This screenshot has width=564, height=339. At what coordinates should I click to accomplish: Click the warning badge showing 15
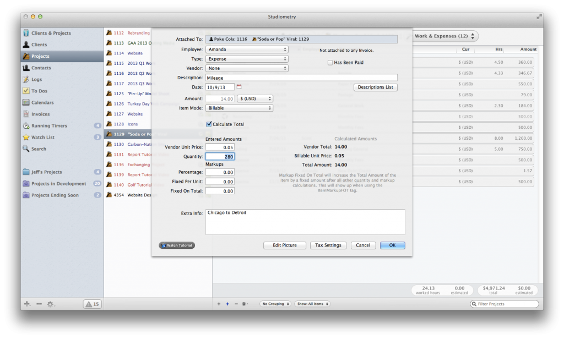point(93,304)
